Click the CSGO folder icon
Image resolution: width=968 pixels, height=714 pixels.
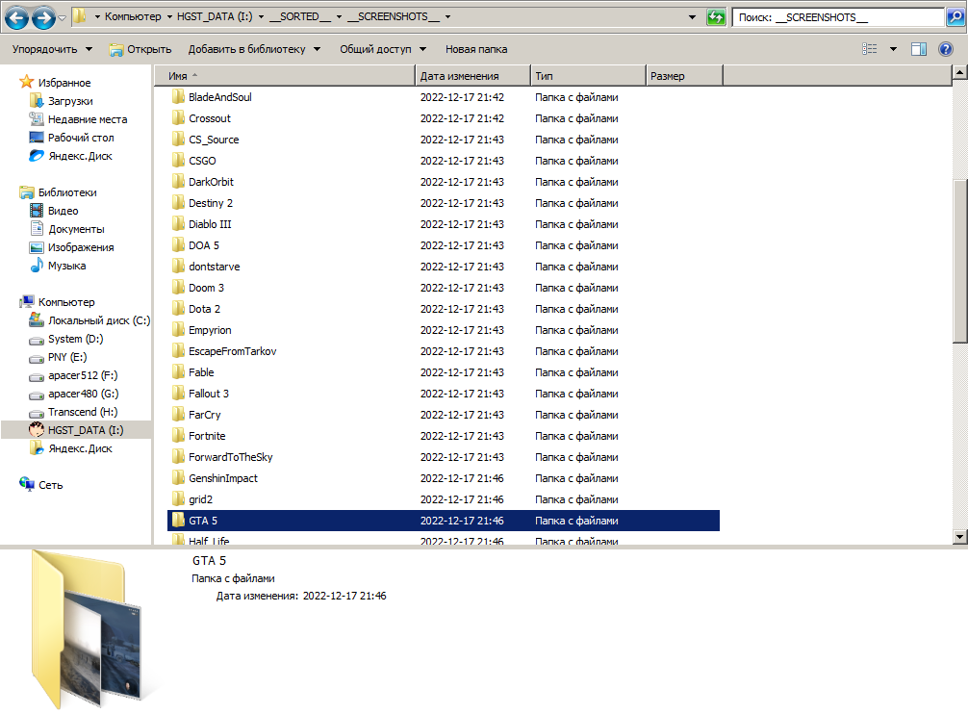[x=178, y=161]
